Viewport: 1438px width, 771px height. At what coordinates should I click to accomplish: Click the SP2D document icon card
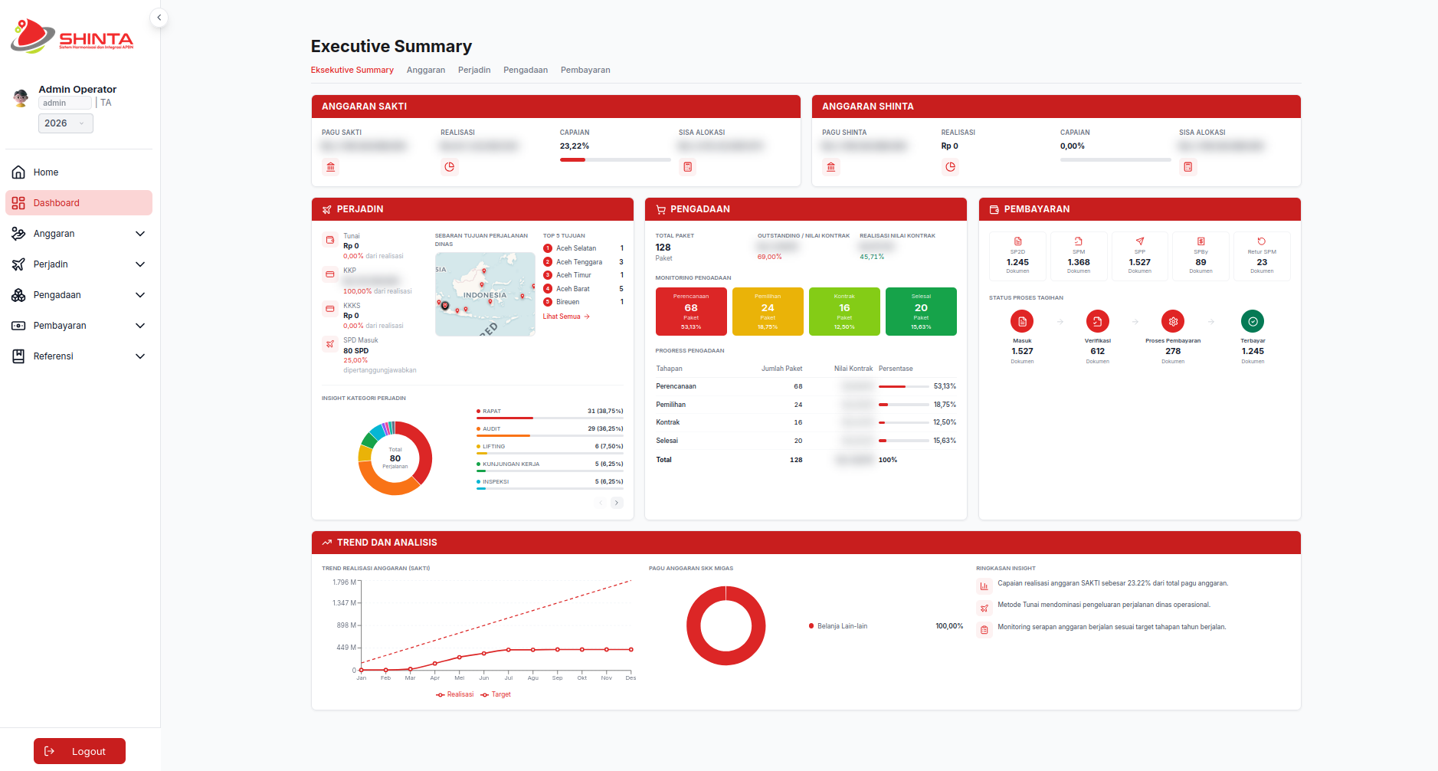pyautogui.click(x=1017, y=256)
